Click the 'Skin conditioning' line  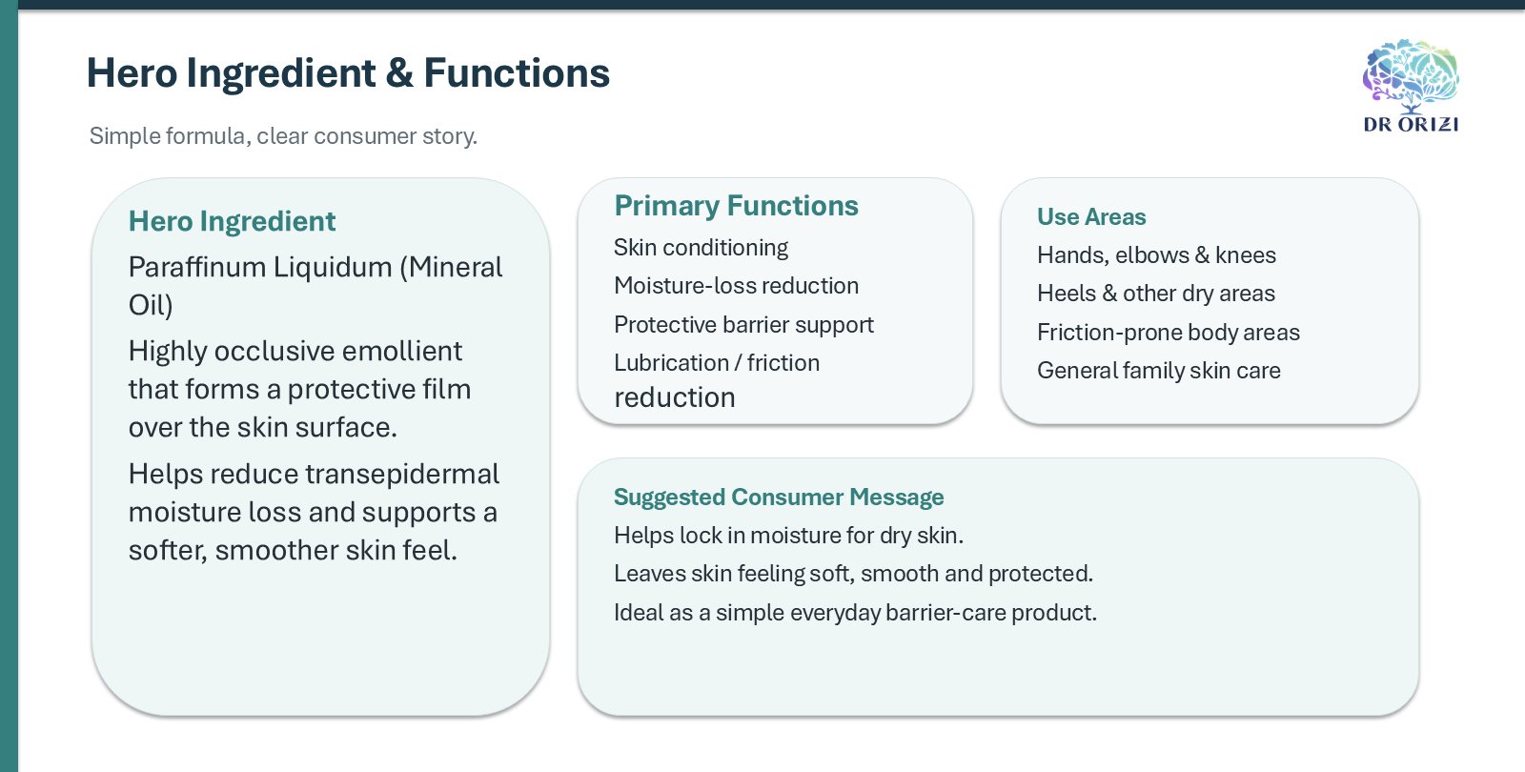(701, 248)
